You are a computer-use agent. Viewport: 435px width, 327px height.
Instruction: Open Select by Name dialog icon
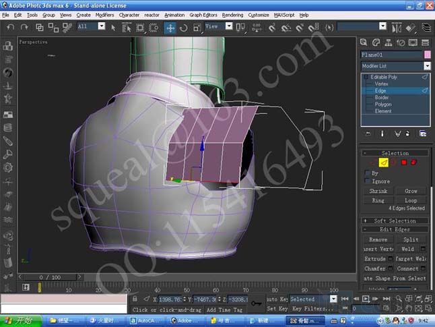point(126,28)
